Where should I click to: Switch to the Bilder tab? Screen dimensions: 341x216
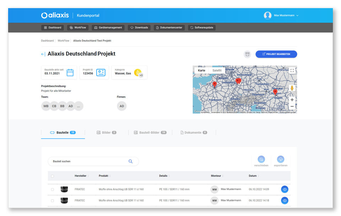pyautogui.click(x=107, y=133)
